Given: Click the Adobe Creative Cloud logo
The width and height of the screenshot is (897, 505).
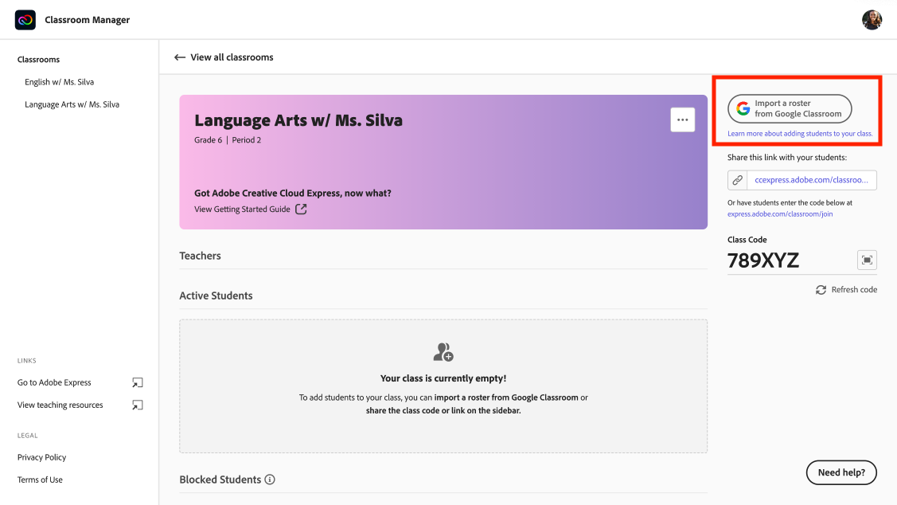Looking at the screenshot, I should coord(25,19).
